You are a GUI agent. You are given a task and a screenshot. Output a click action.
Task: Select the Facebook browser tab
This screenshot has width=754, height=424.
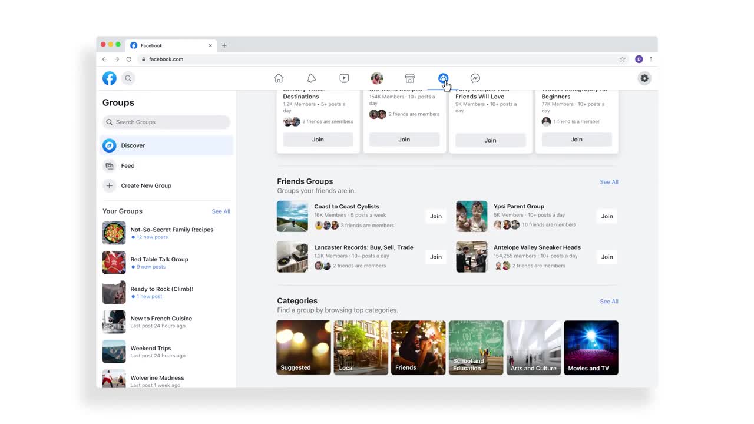pyautogui.click(x=171, y=45)
